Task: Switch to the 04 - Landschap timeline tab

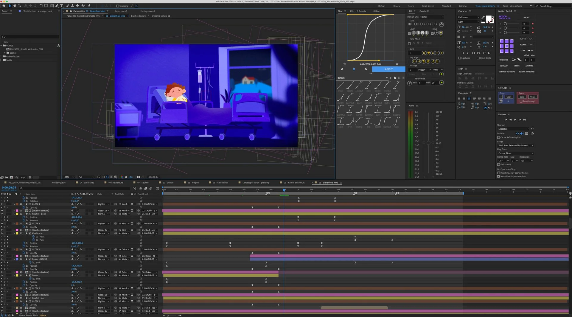Action: coord(87,183)
